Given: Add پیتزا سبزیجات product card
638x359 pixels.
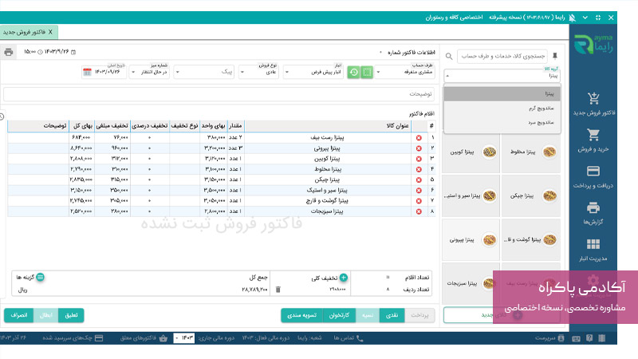Looking at the screenshot, I should point(471,283).
